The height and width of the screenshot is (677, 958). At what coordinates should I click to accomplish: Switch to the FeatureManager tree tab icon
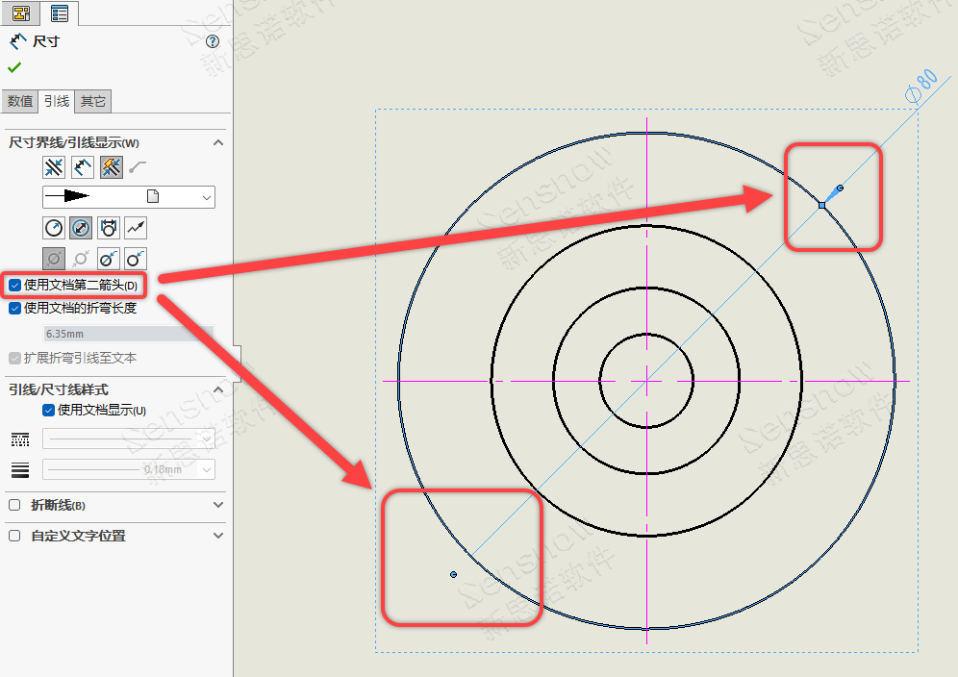pos(20,13)
